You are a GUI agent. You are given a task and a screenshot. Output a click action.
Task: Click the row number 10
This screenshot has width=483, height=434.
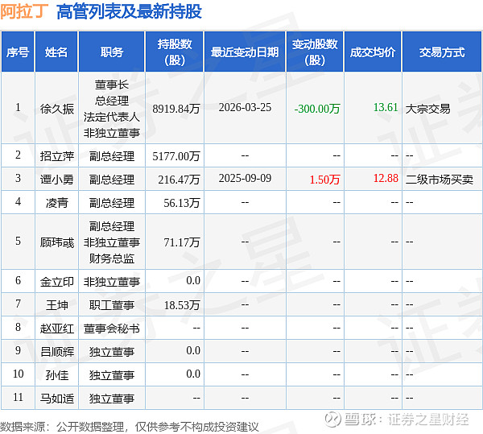19,374
